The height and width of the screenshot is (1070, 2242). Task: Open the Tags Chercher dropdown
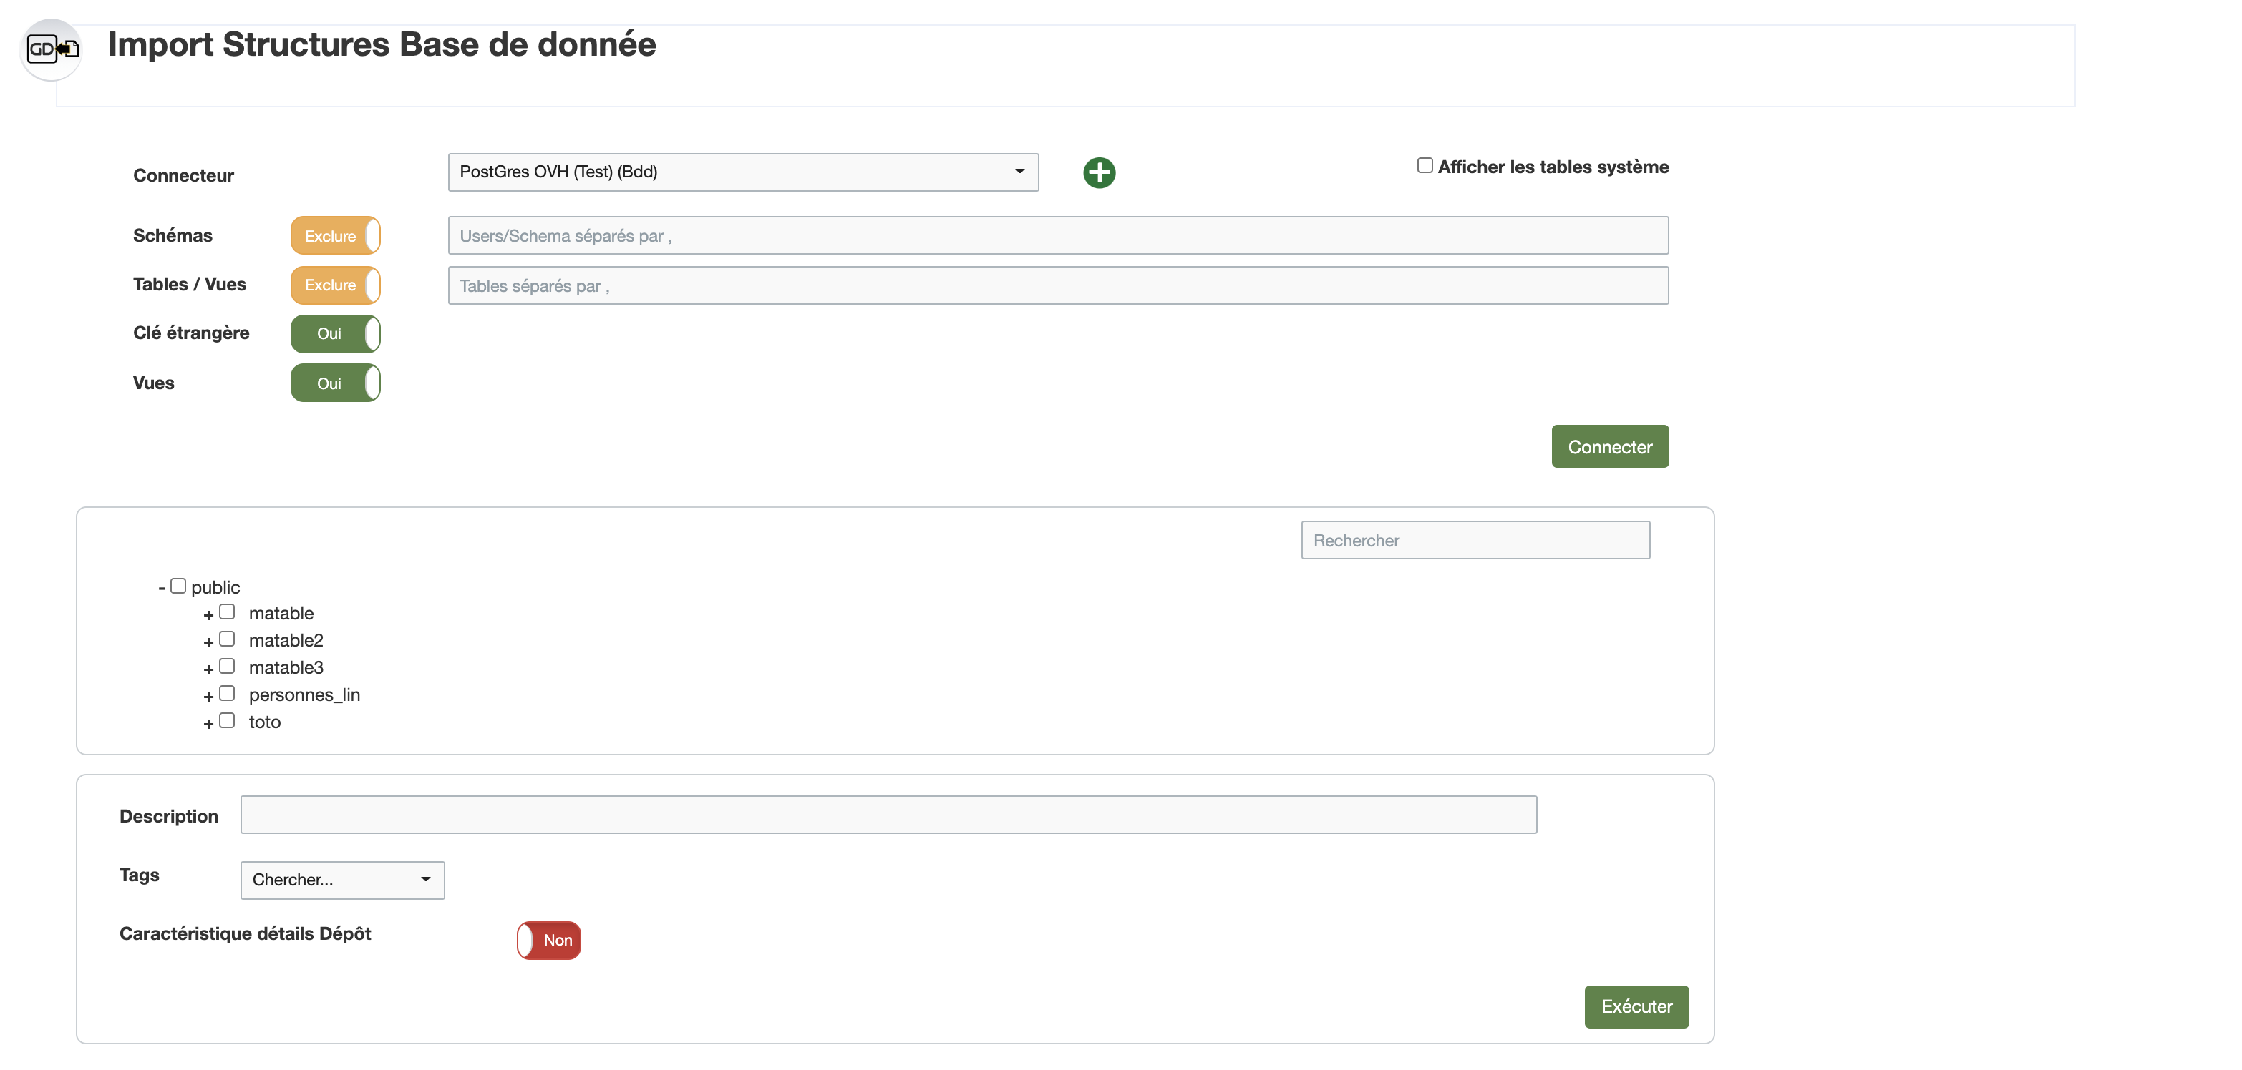click(342, 880)
